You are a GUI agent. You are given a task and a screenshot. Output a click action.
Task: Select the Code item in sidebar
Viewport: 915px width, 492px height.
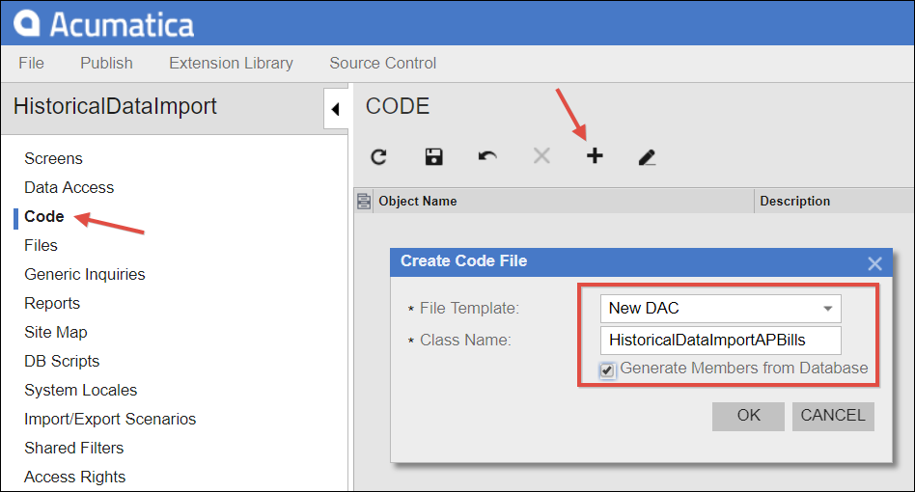(x=44, y=217)
